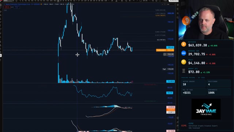Click the gold coin icon
234x132 pixels.
(x=184, y=62)
